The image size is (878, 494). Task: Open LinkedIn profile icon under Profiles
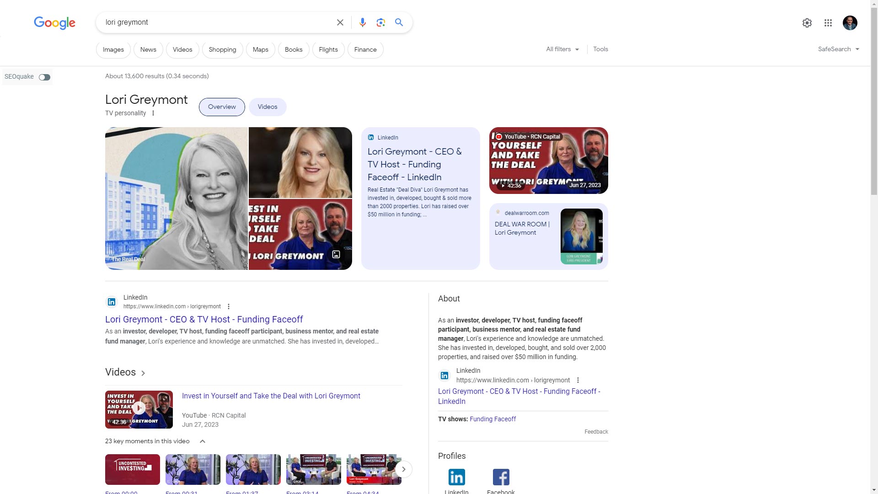tap(456, 477)
